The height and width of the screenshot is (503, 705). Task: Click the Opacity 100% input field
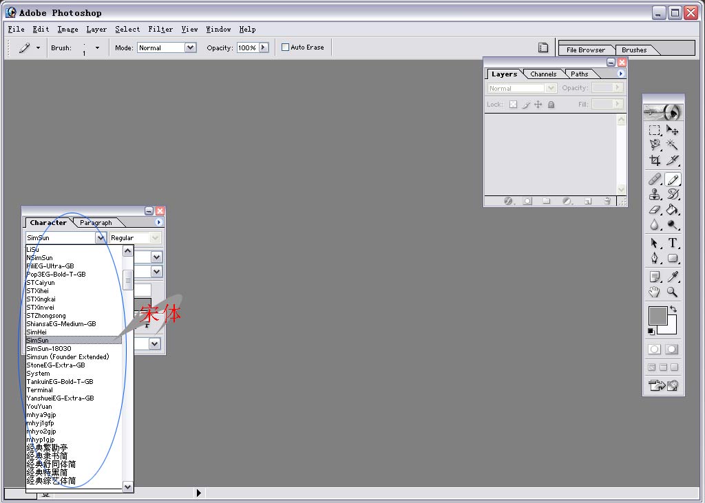(x=248, y=47)
